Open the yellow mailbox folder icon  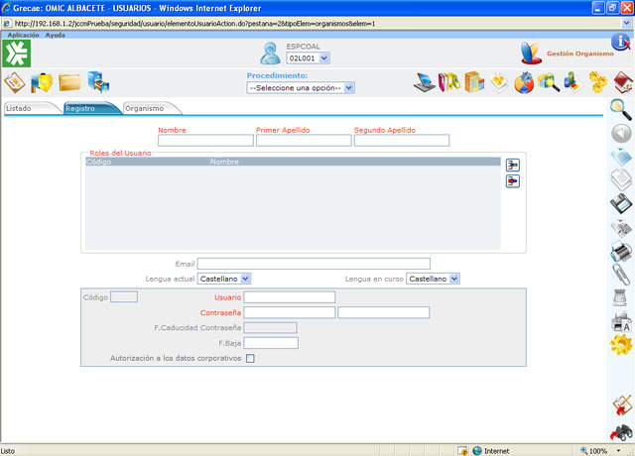coord(42,82)
